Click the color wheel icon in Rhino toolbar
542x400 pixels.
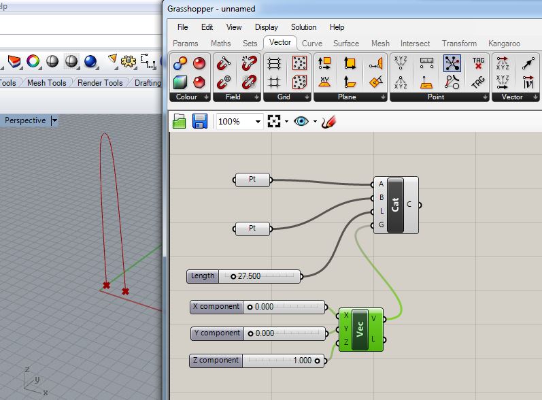pyautogui.click(x=33, y=62)
